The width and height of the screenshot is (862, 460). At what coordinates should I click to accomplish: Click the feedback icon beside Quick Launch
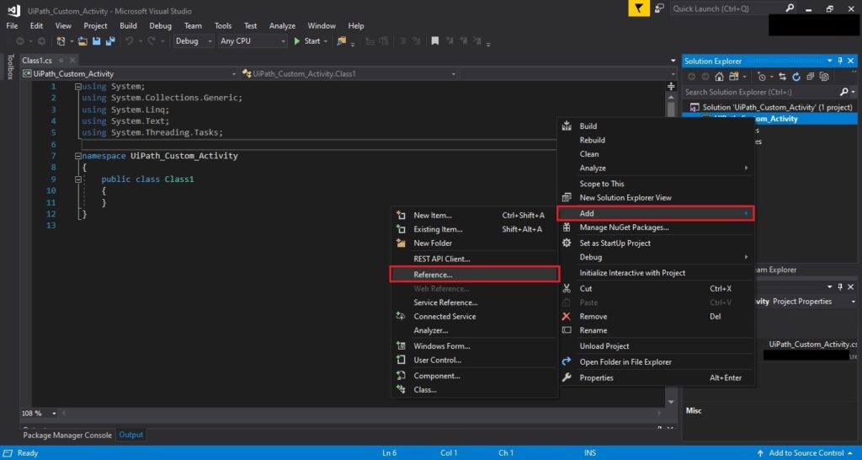click(x=660, y=8)
